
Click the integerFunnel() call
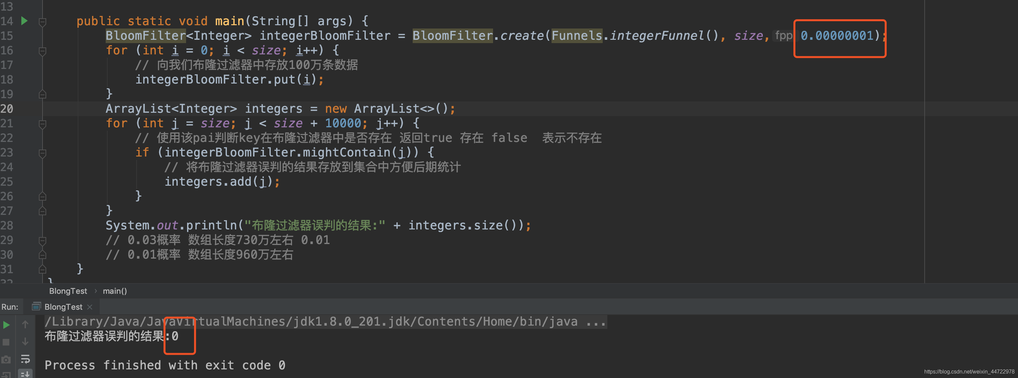(x=664, y=35)
